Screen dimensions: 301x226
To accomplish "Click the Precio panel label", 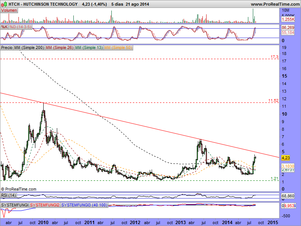I will click(7, 47).
